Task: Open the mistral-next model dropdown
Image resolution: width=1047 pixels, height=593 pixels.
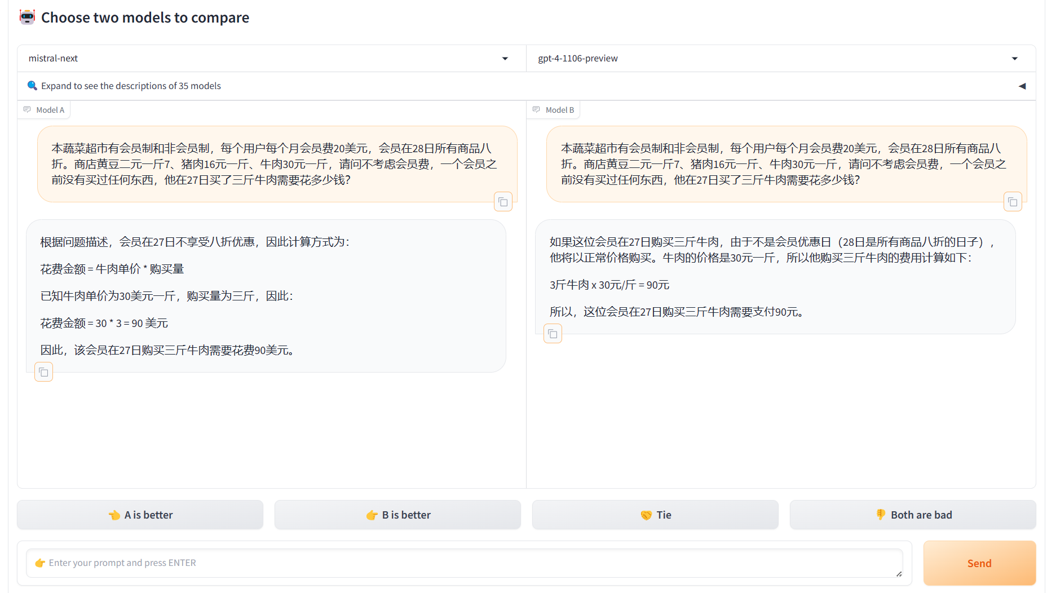Action: [505, 59]
